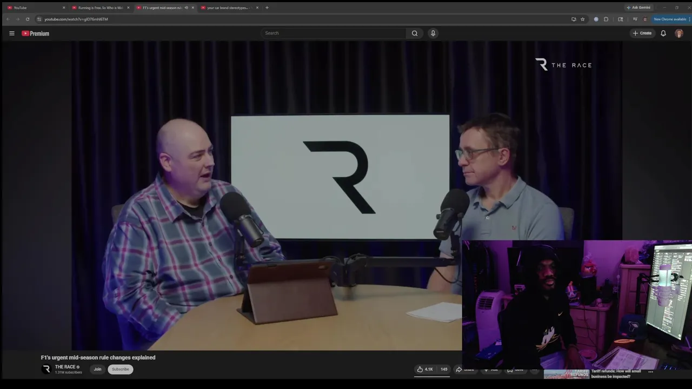Join THE RACE channel membership
This screenshot has width=692, height=389.
[97, 369]
